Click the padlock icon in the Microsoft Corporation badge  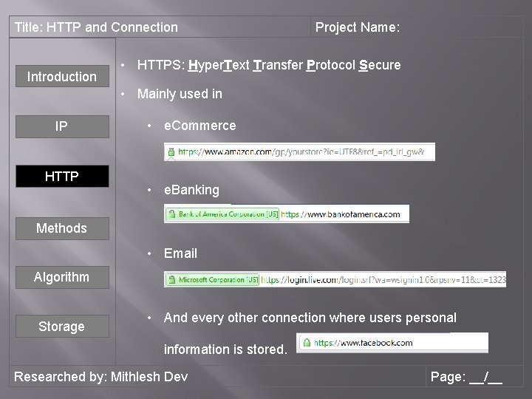(172, 279)
